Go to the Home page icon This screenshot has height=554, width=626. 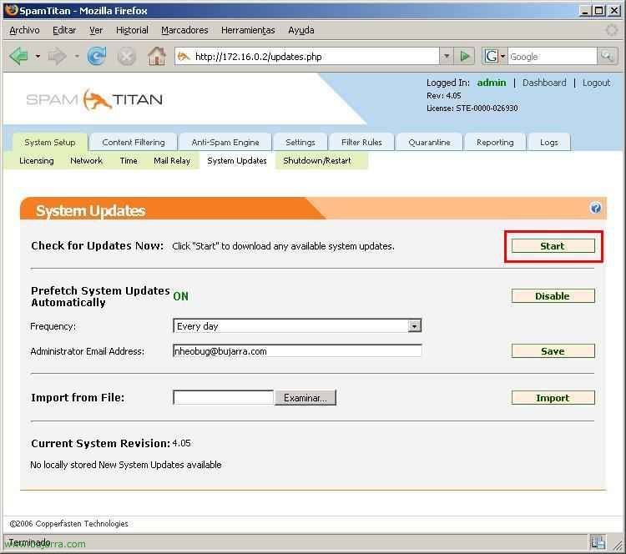[157, 56]
